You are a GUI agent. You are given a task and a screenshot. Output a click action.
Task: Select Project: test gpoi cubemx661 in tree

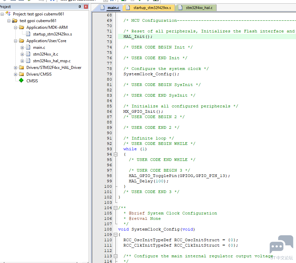[38, 14]
